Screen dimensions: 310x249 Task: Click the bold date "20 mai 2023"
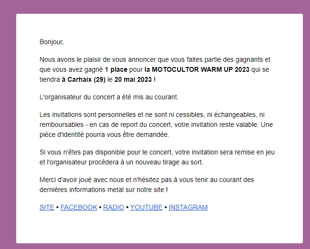click(133, 79)
